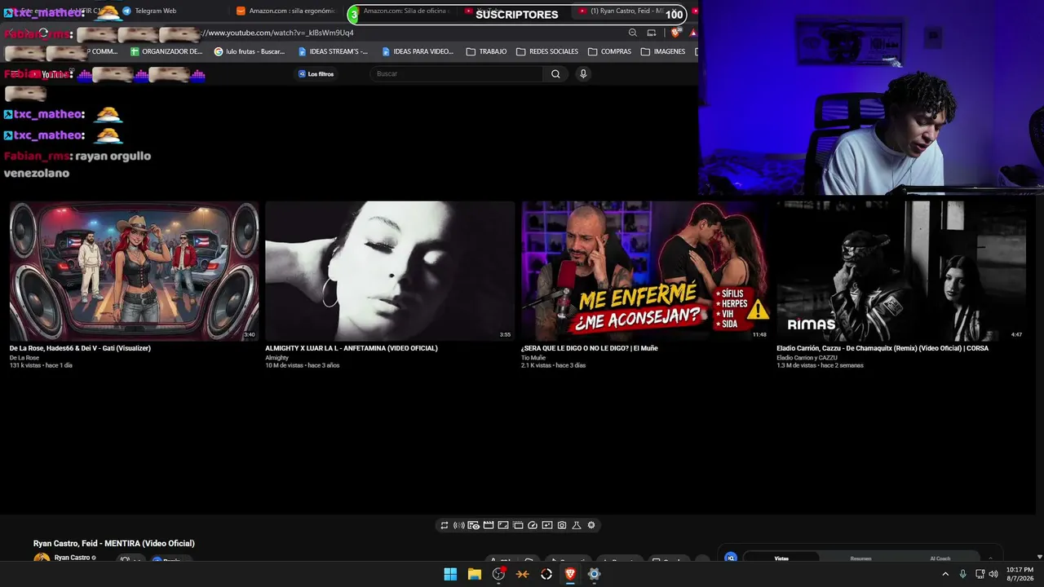The width and height of the screenshot is (1044, 587).
Task: Switch to Amazon silla ergonómica tab
Action: [285, 11]
